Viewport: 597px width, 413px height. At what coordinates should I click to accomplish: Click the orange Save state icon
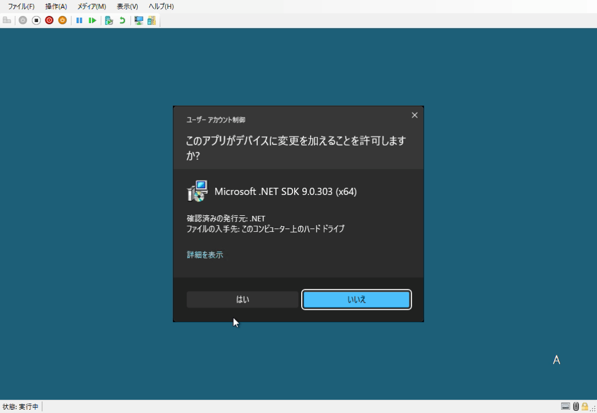[x=63, y=20]
